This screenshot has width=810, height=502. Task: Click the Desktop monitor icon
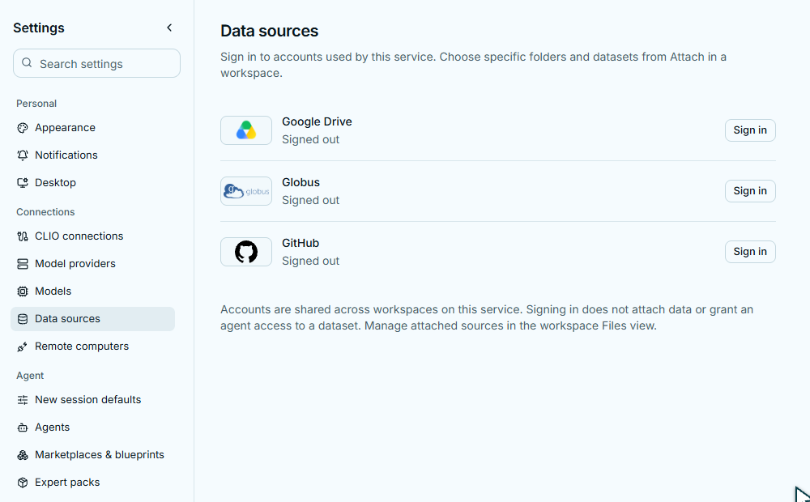pos(23,183)
